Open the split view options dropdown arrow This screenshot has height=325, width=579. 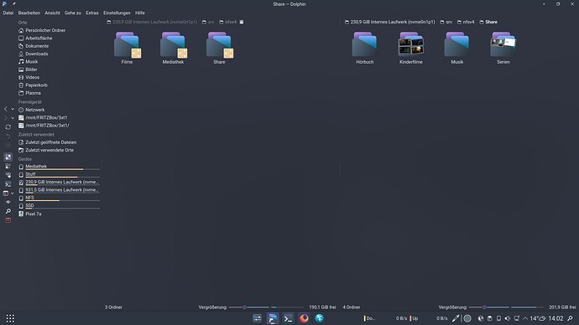coord(13,193)
